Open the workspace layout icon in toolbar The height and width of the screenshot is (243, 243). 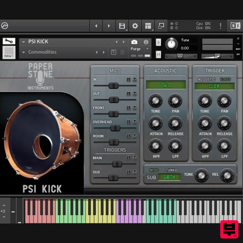(148, 26)
